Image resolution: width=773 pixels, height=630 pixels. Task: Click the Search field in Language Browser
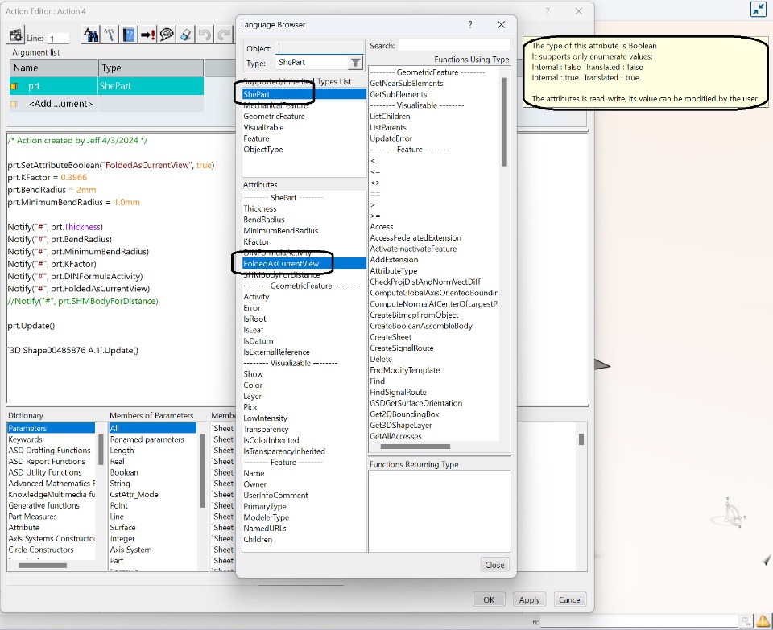[x=453, y=45]
